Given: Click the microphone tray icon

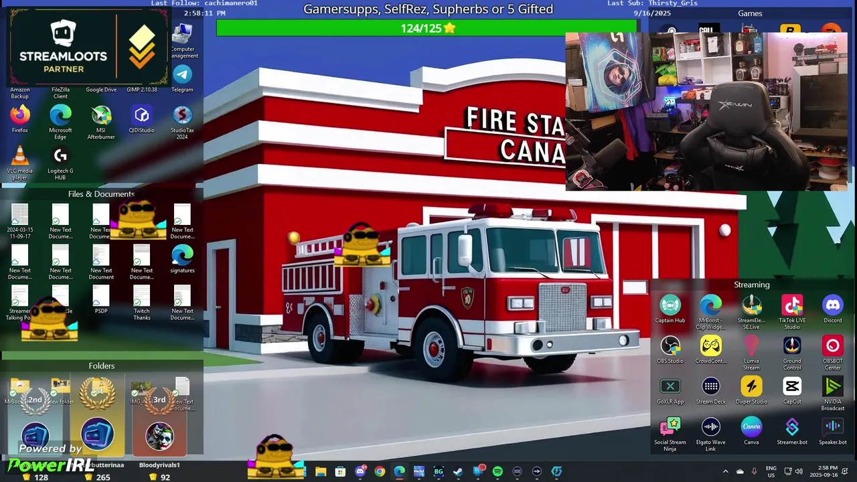Looking at the screenshot, I should 755,471.
